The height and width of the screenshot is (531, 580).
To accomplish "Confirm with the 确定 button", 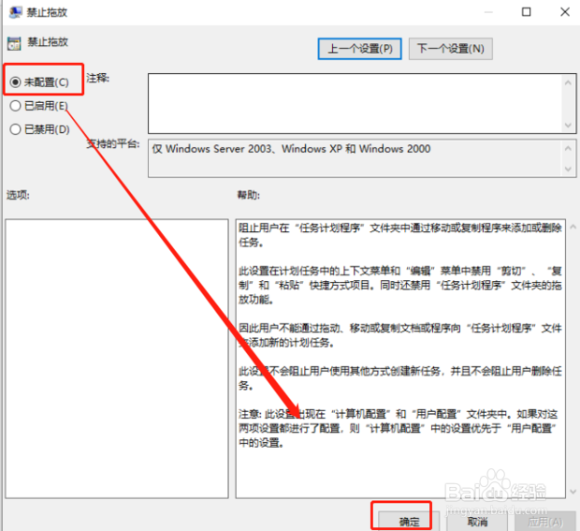I will (409, 522).
